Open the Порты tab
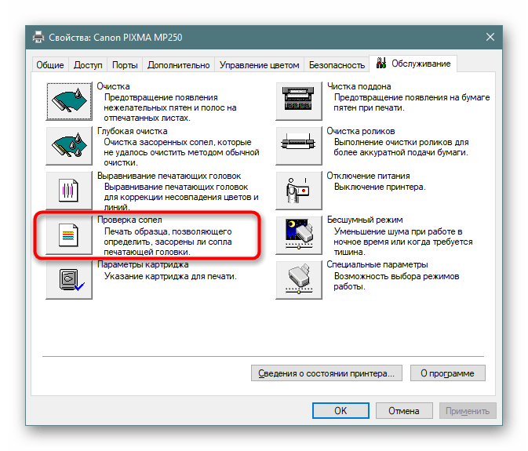The height and width of the screenshot is (451, 528). click(x=125, y=65)
